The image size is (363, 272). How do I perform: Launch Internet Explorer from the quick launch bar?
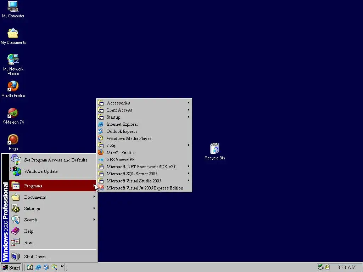(x=38, y=267)
